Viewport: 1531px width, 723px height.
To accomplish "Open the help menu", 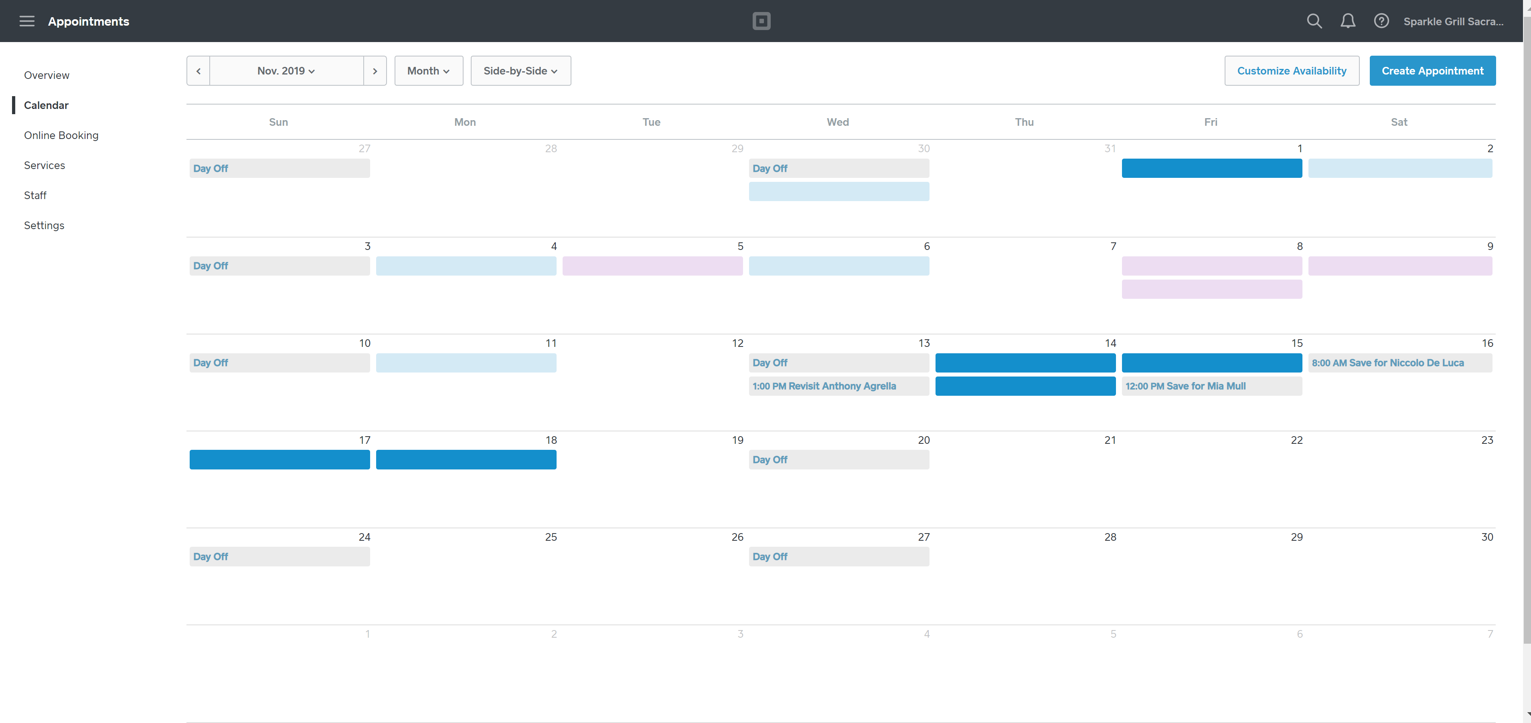I will pyautogui.click(x=1382, y=21).
